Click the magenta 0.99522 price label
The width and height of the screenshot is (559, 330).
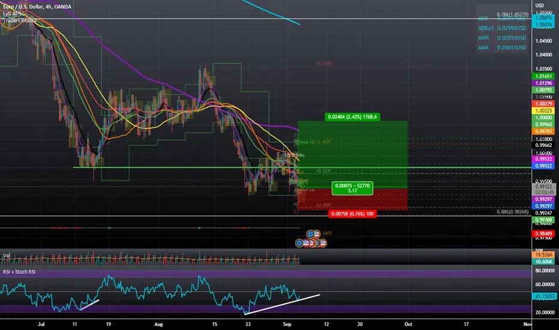click(x=543, y=159)
